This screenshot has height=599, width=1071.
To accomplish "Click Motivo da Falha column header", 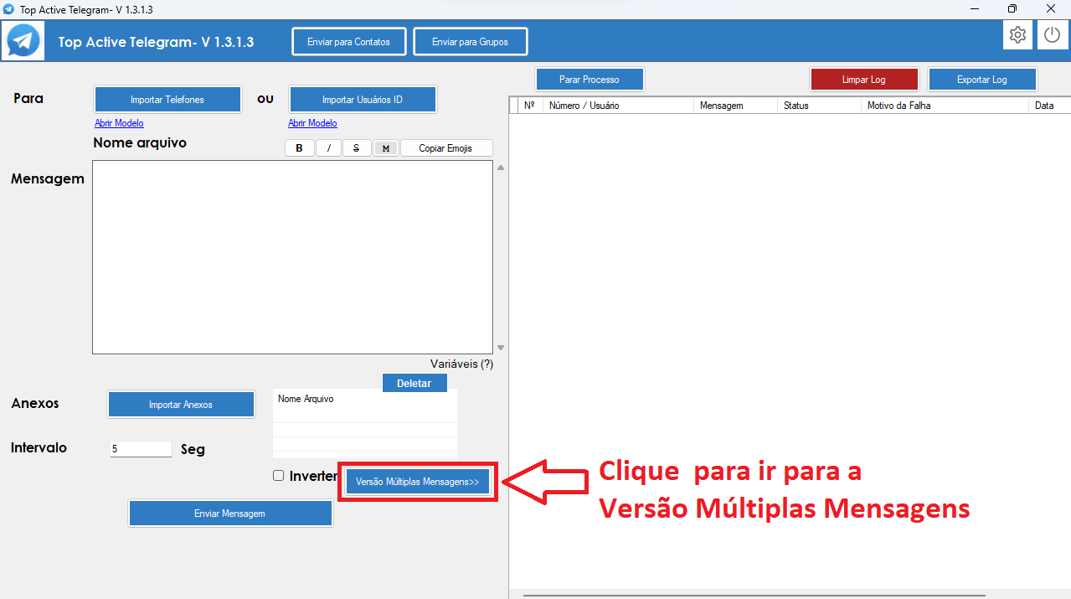I will [x=945, y=106].
